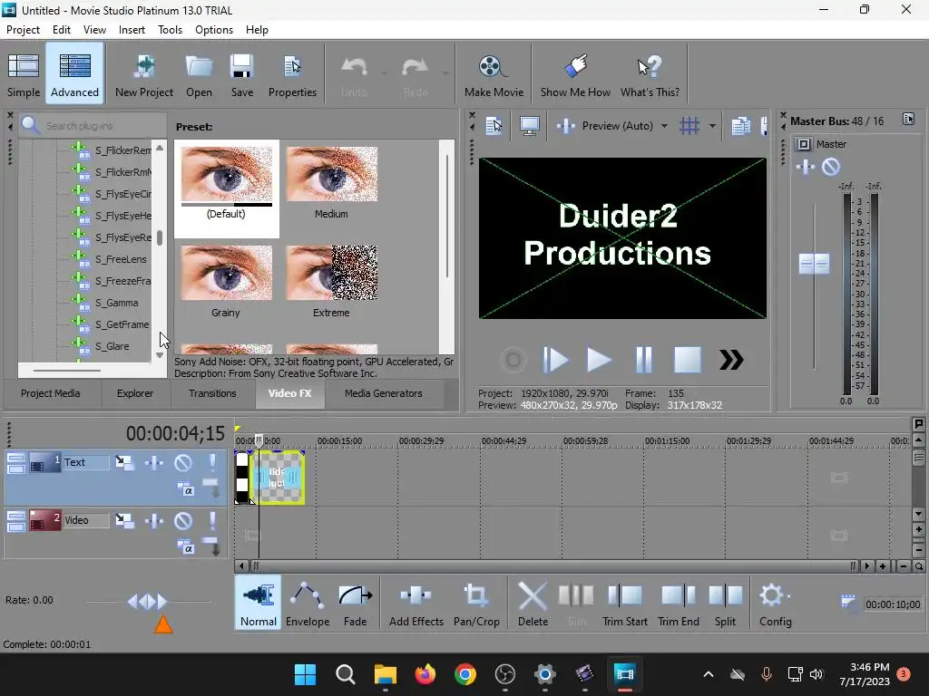Open File Explorer from taskbar
The height and width of the screenshot is (696, 929).
click(x=385, y=674)
